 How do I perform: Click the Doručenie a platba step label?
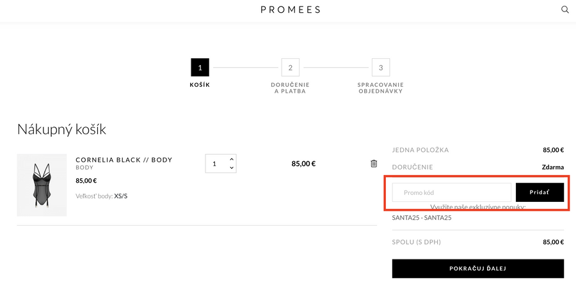[290, 88]
